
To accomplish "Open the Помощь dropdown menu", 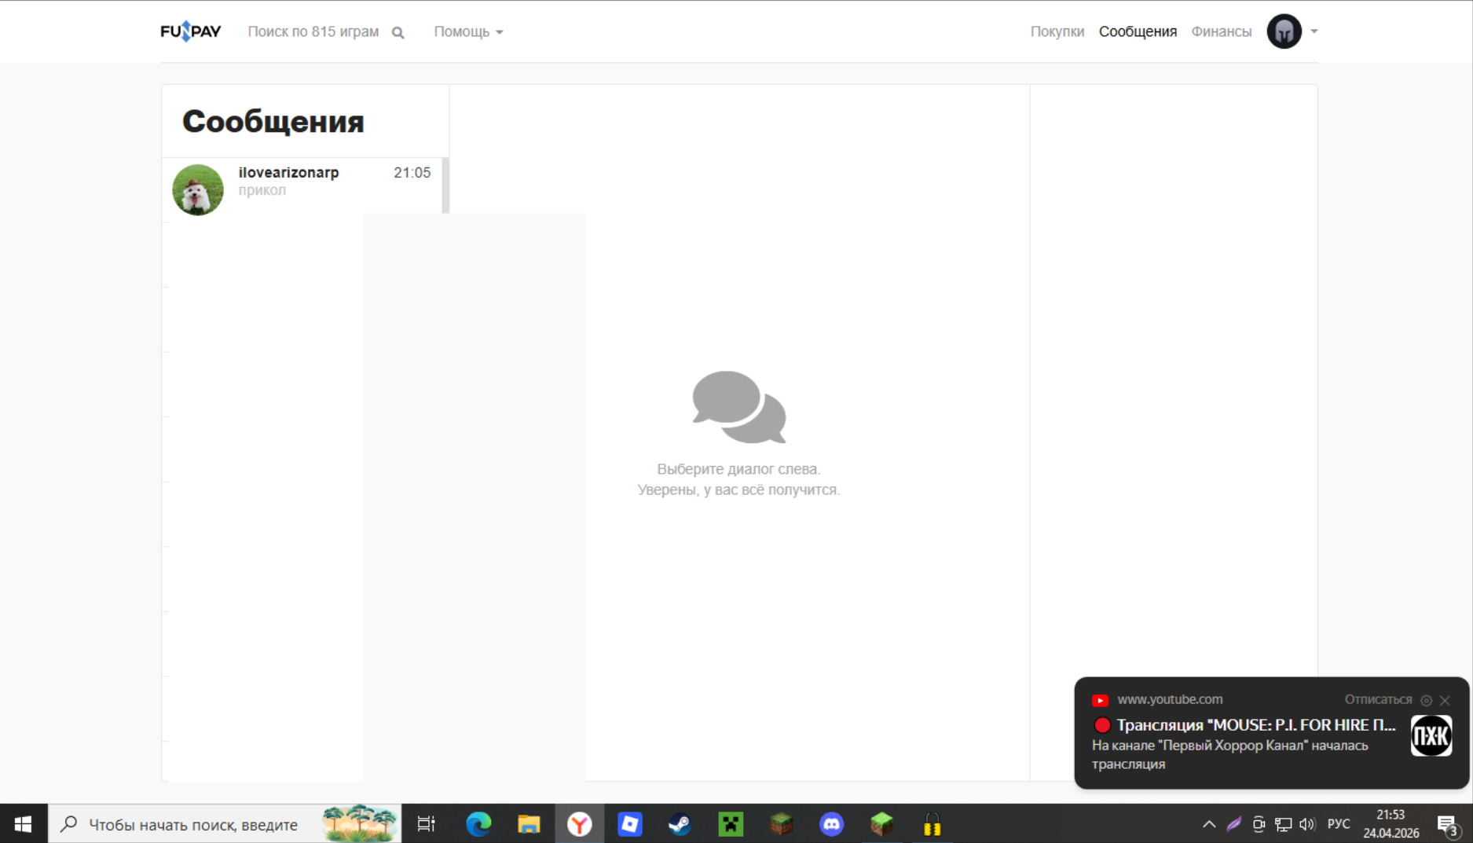I will pos(468,31).
